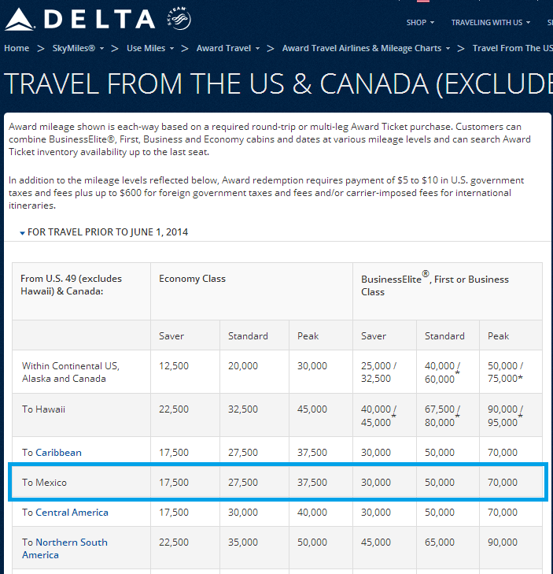553x574 pixels.
Task: Click Travel From The US breadcrumb
Action: (x=512, y=48)
